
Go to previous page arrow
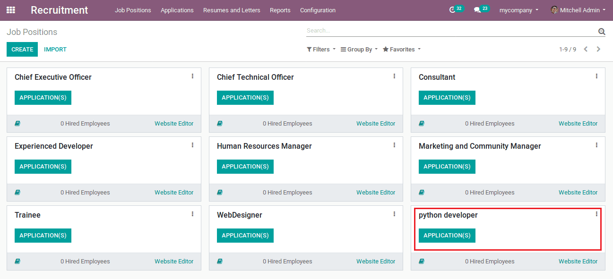point(586,49)
